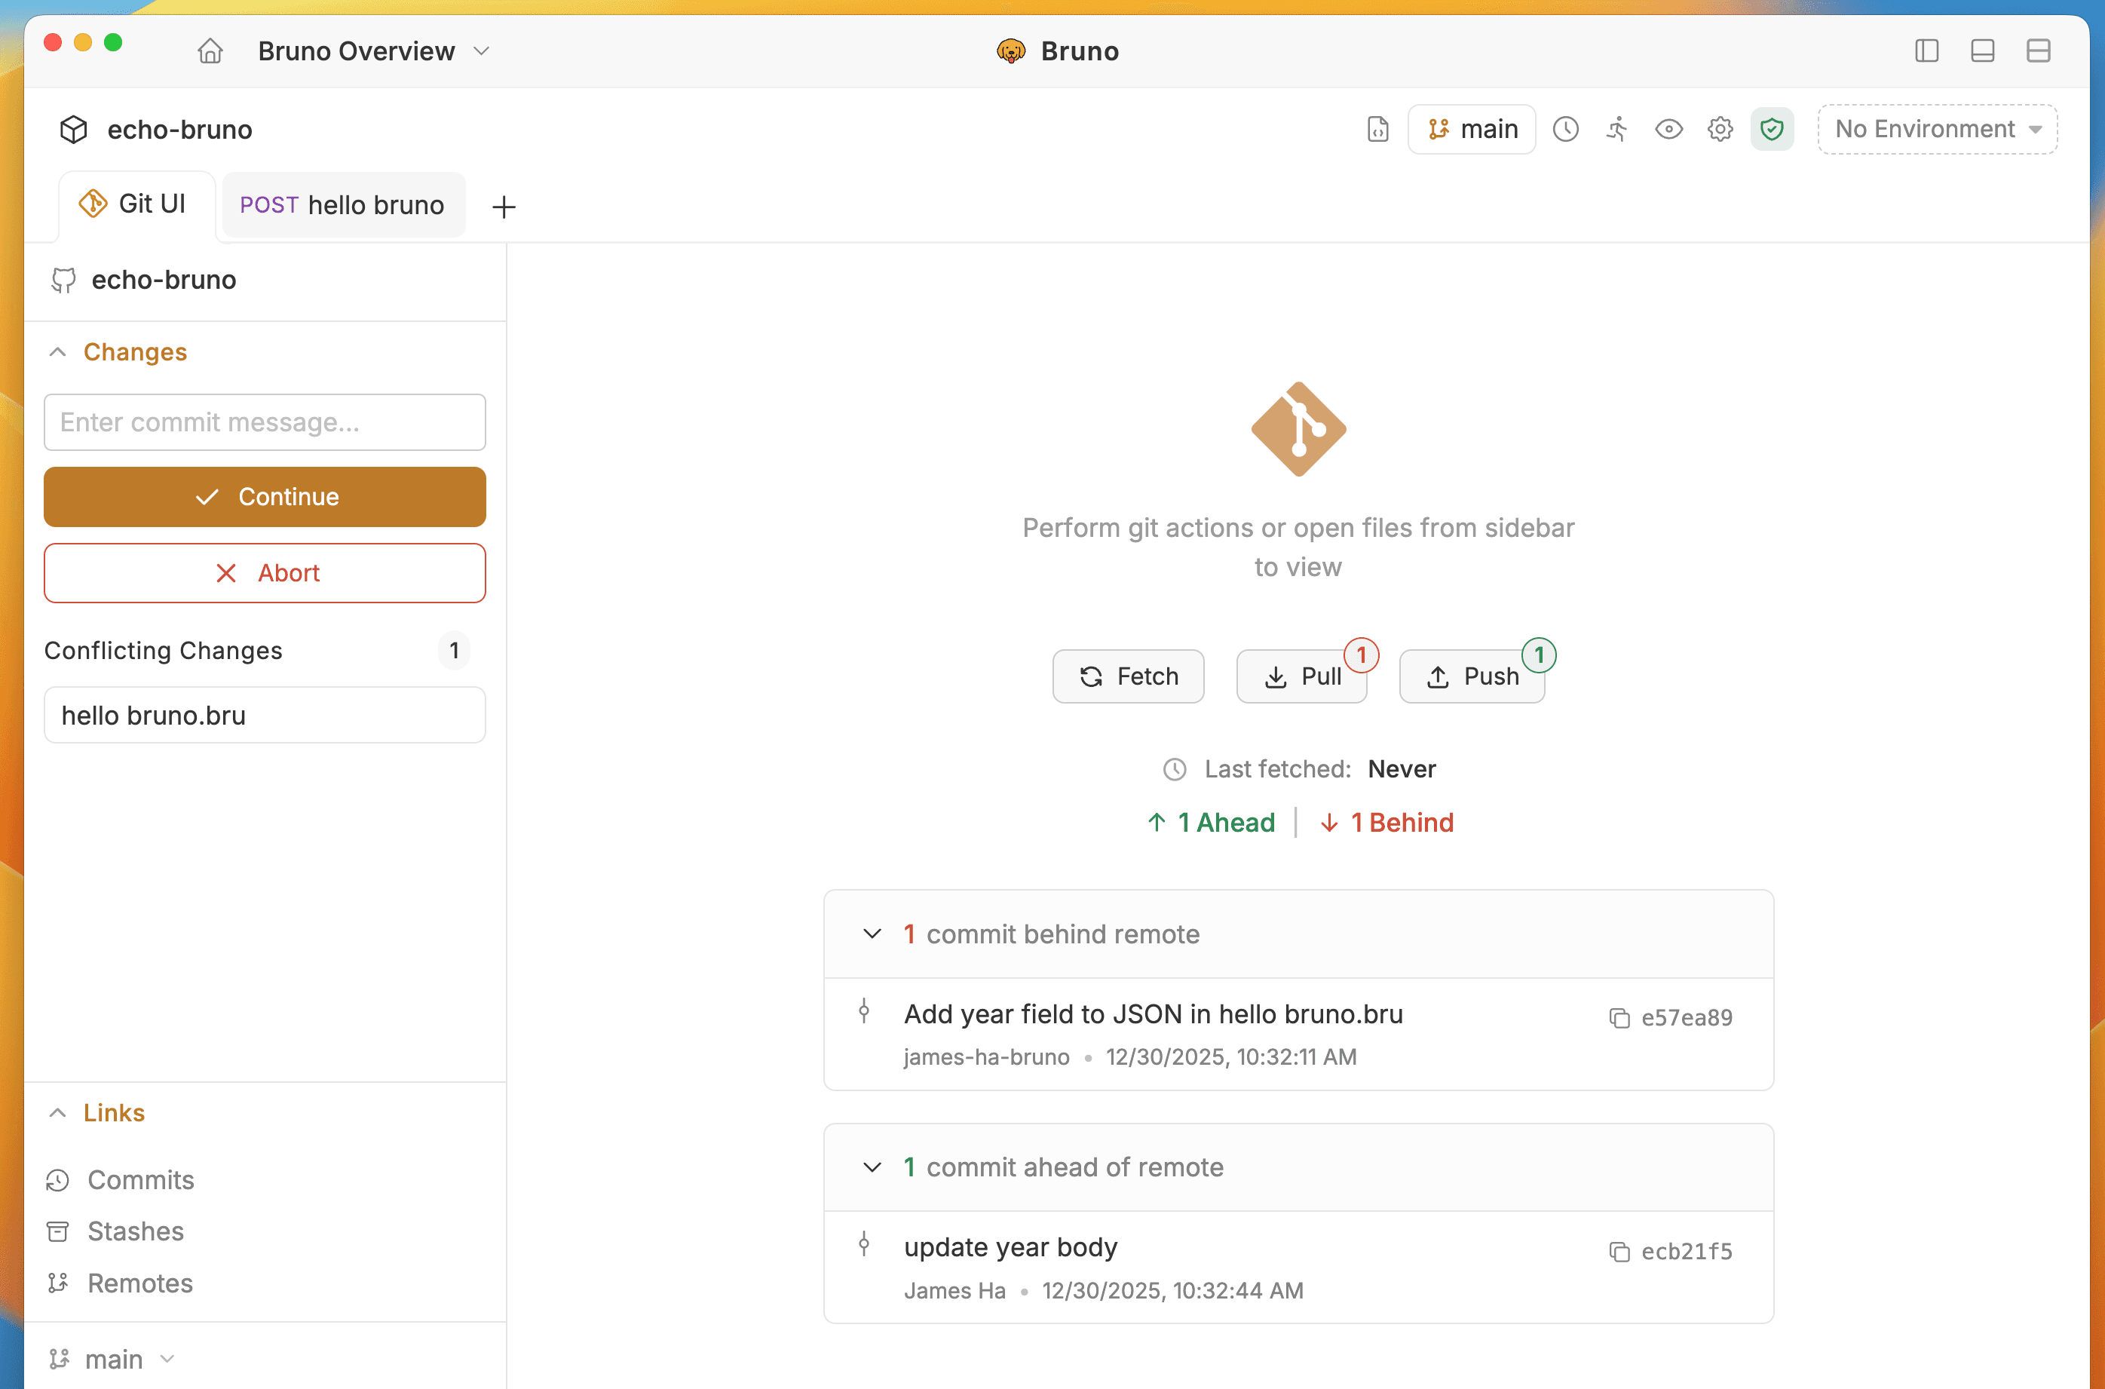
Task: Open the timeline clock icon in toolbar
Action: (x=1565, y=130)
